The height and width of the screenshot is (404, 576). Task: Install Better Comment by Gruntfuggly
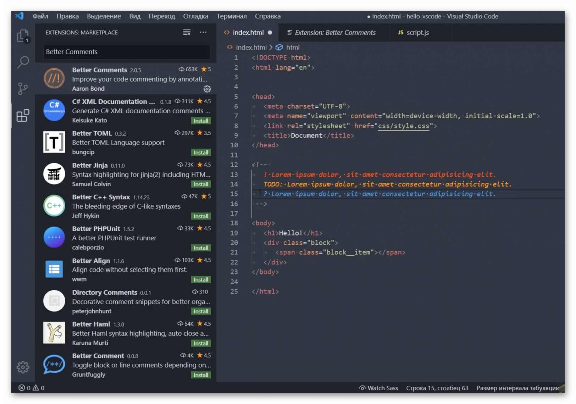point(201,375)
